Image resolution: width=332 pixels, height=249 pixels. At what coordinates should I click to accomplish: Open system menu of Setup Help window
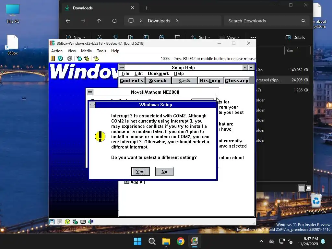pos(122,67)
